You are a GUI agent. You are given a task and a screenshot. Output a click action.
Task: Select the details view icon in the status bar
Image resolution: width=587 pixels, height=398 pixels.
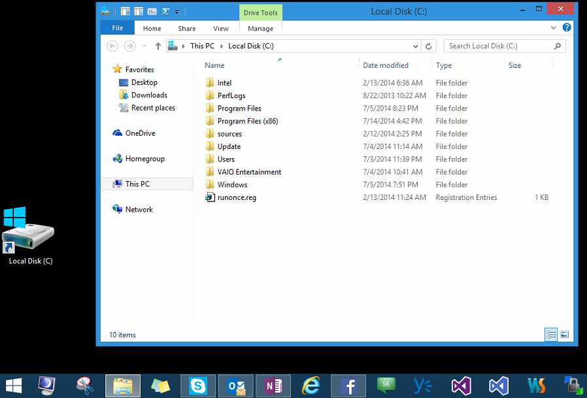551,334
